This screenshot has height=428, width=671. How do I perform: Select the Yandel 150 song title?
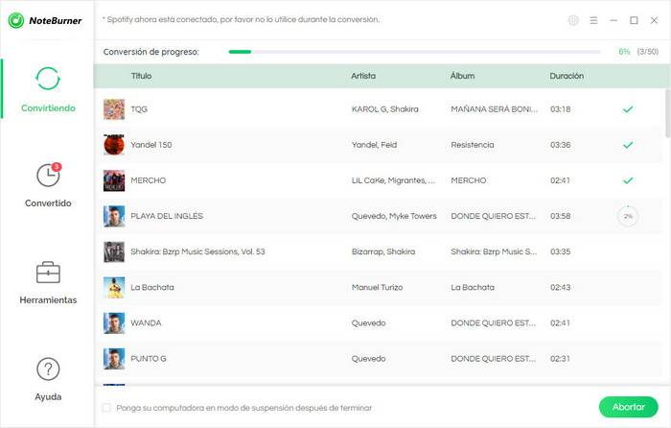coord(151,145)
